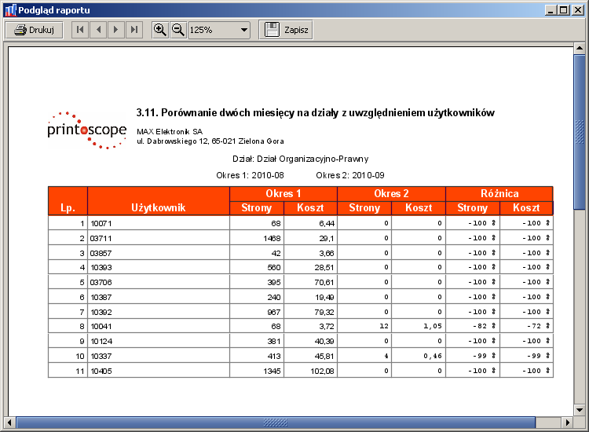This screenshot has width=589, height=432.
Task: Select user 10071 in the table
Action: coord(101,224)
